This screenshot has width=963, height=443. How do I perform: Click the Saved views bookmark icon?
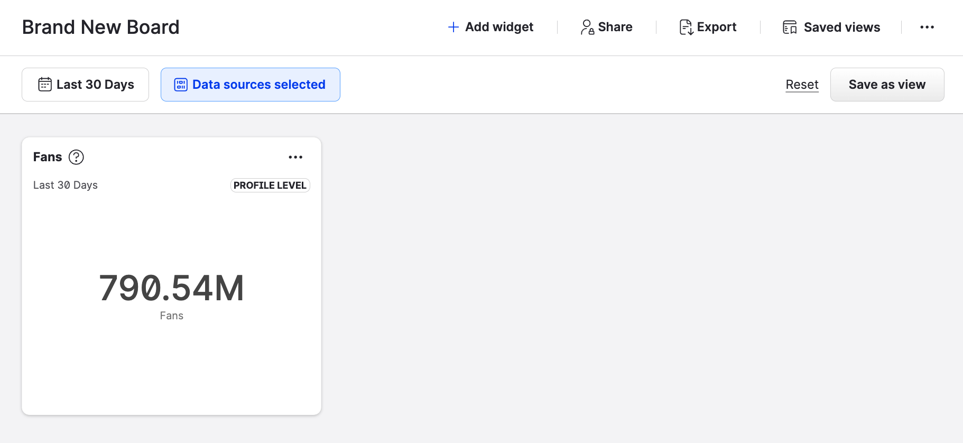790,27
